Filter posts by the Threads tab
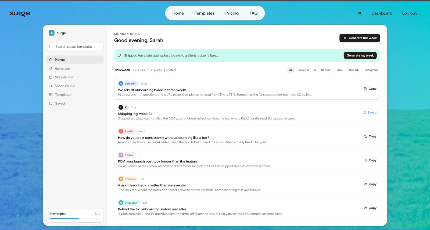430x230 pixels. [354, 70]
